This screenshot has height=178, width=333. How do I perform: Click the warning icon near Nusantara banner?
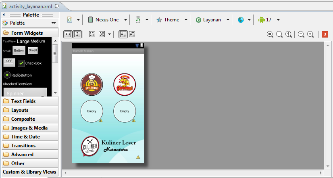[x=138, y=157]
